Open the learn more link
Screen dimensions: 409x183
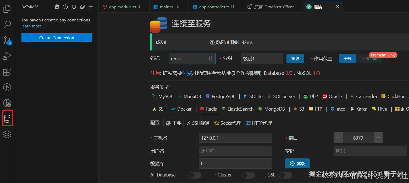coord(31,26)
